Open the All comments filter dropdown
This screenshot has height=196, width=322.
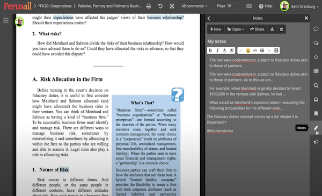pyautogui.click(x=194, y=6)
